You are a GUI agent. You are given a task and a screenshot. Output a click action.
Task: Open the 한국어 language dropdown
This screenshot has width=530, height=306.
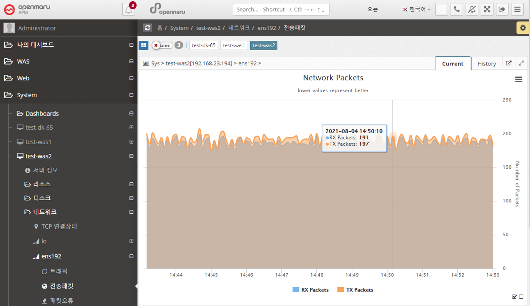(x=416, y=9)
